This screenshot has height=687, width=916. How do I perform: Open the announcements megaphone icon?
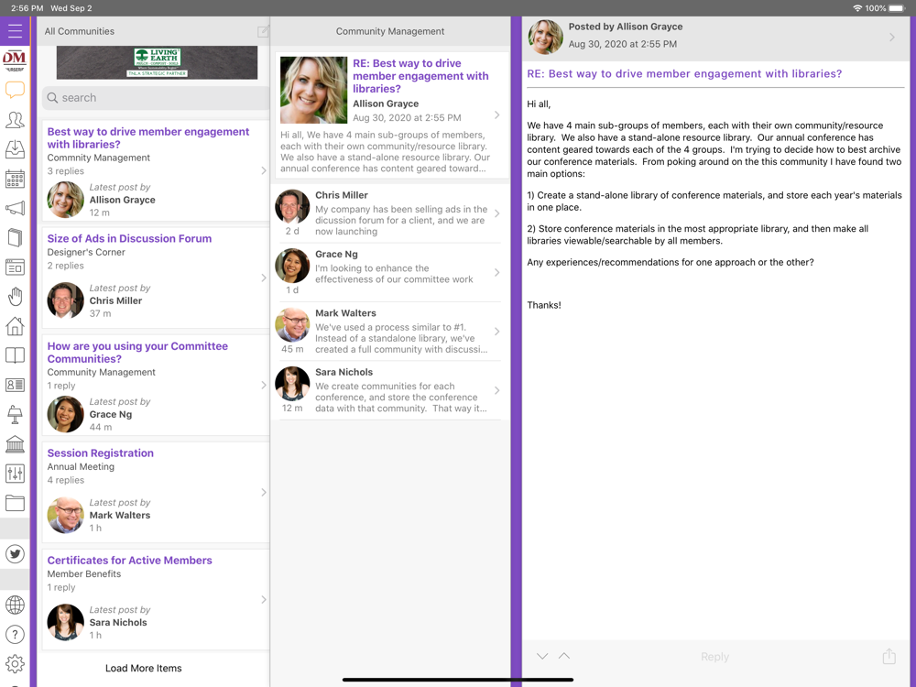point(15,208)
